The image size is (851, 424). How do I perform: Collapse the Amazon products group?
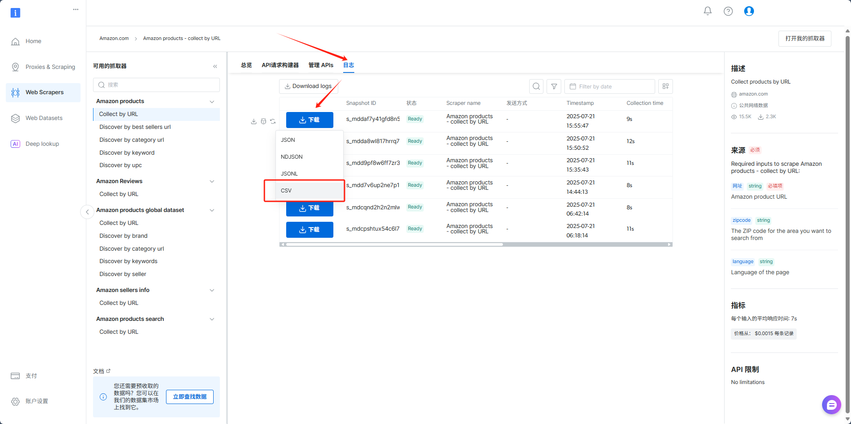pyautogui.click(x=212, y=102)
